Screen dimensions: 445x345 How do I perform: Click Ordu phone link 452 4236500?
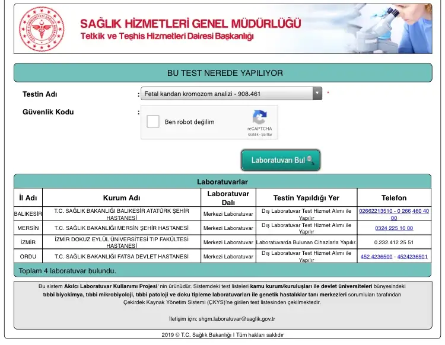pyautogui.click(x=377, y=257)
